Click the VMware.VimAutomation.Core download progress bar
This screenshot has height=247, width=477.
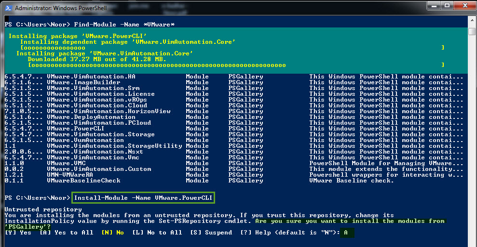(236, 65)
